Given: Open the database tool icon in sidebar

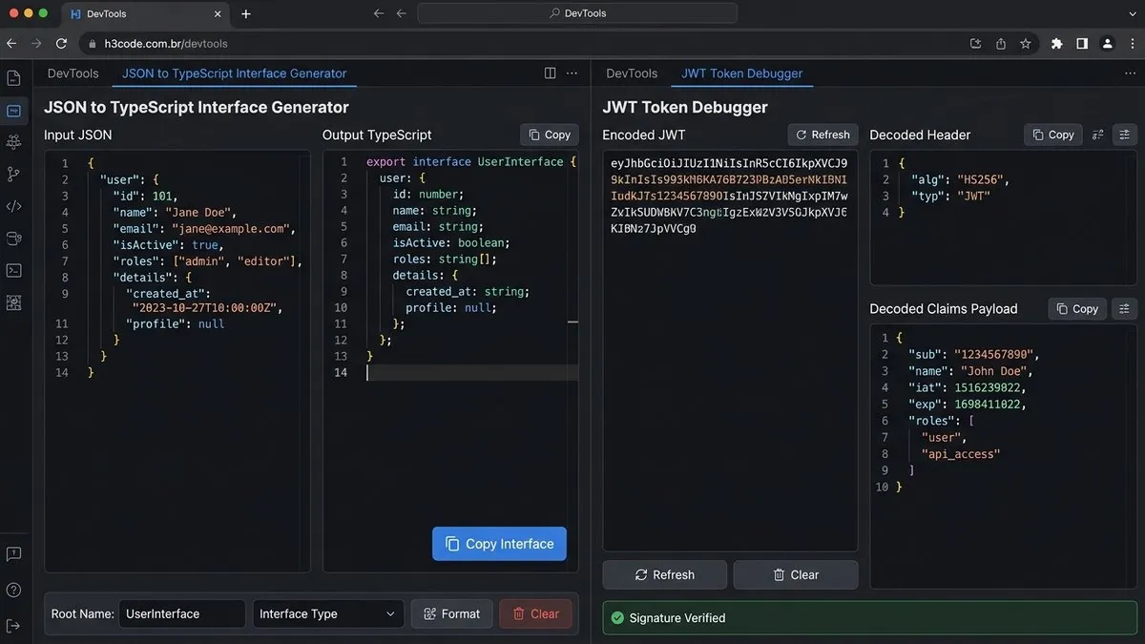Looking at the screenshot, I should [13, 238].
